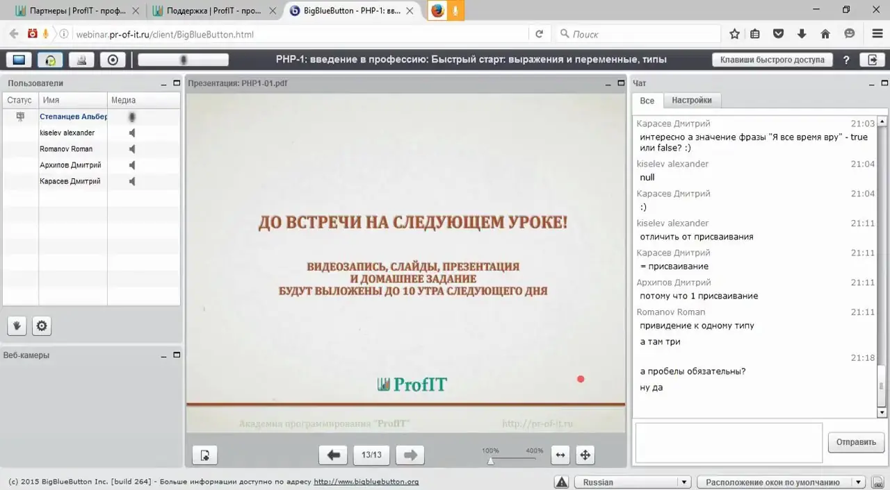Mute Романов Roman's speaker icon
Viewport: 890px width, 490px height.
click(131, 149)
